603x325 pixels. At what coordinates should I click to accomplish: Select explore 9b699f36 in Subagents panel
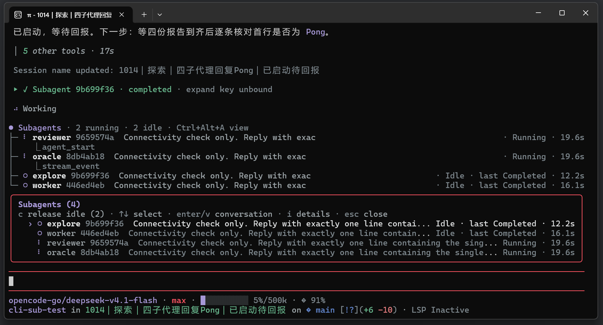point(297,224)
